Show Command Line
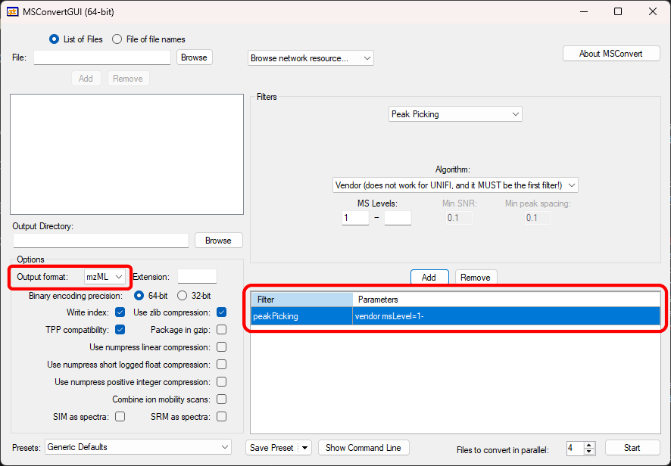Screen dimensions: 671x466 pos(364,448)
